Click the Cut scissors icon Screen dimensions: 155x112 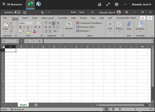(x=11, y=23)
